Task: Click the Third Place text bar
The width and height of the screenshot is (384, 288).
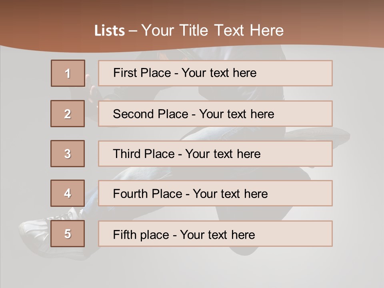Action: pos(215,154)
